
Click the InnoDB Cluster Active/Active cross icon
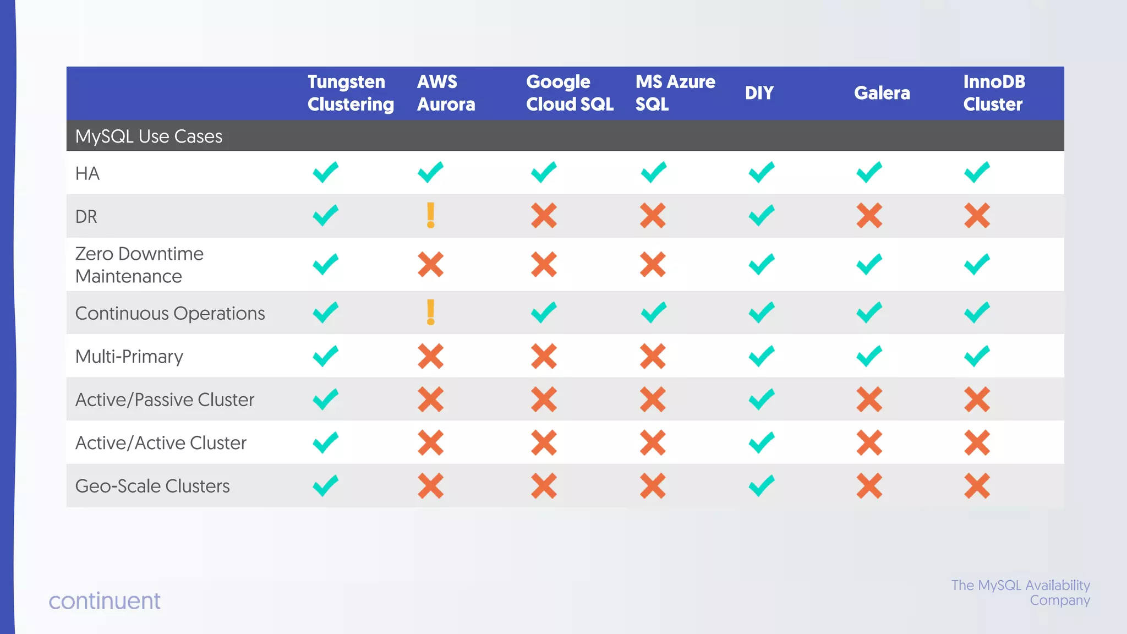point(977,442)
